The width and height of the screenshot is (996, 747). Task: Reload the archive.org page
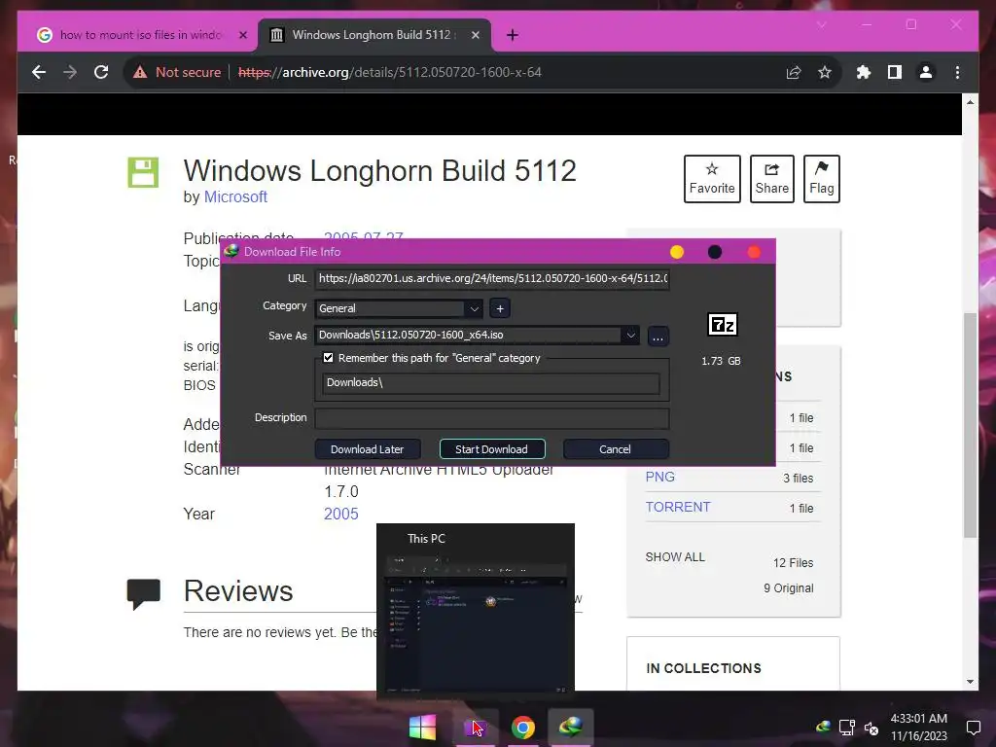pyautogui.click(x=101, y=72)
